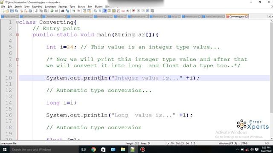Click 'Windows (CR LF)' in status bar

(228, 144)
